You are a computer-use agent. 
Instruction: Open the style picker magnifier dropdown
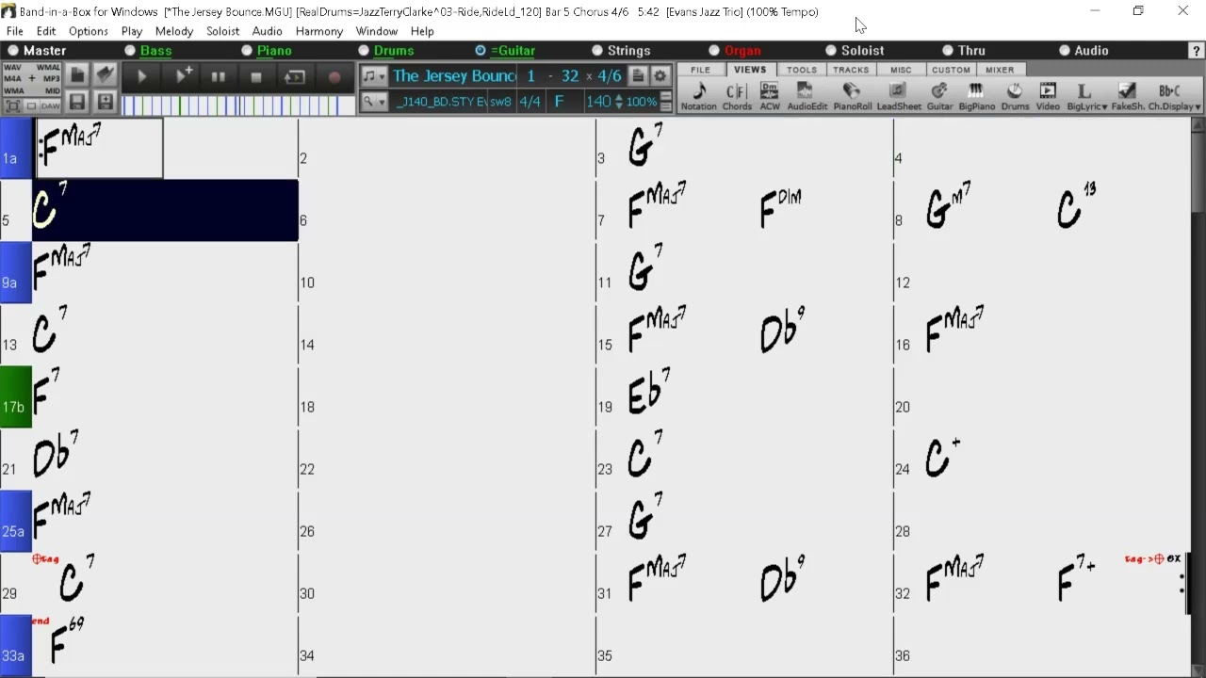pyautogui.click(x=374, y=102)
